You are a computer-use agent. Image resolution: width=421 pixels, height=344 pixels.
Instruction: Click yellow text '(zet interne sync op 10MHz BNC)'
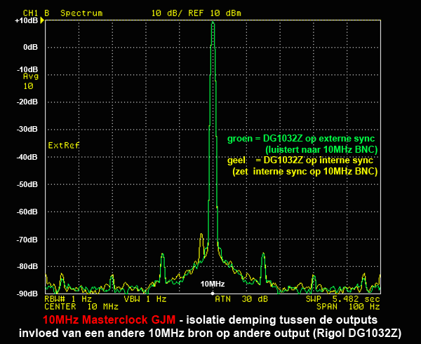pyautogui.click(x=305, y=172)
